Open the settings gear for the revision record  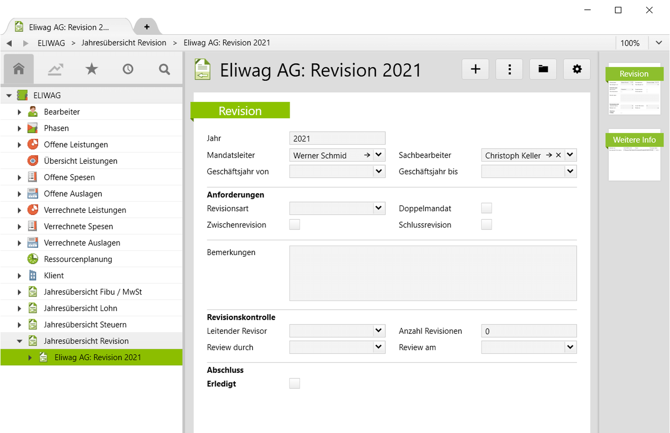click(x=577, y=69)
